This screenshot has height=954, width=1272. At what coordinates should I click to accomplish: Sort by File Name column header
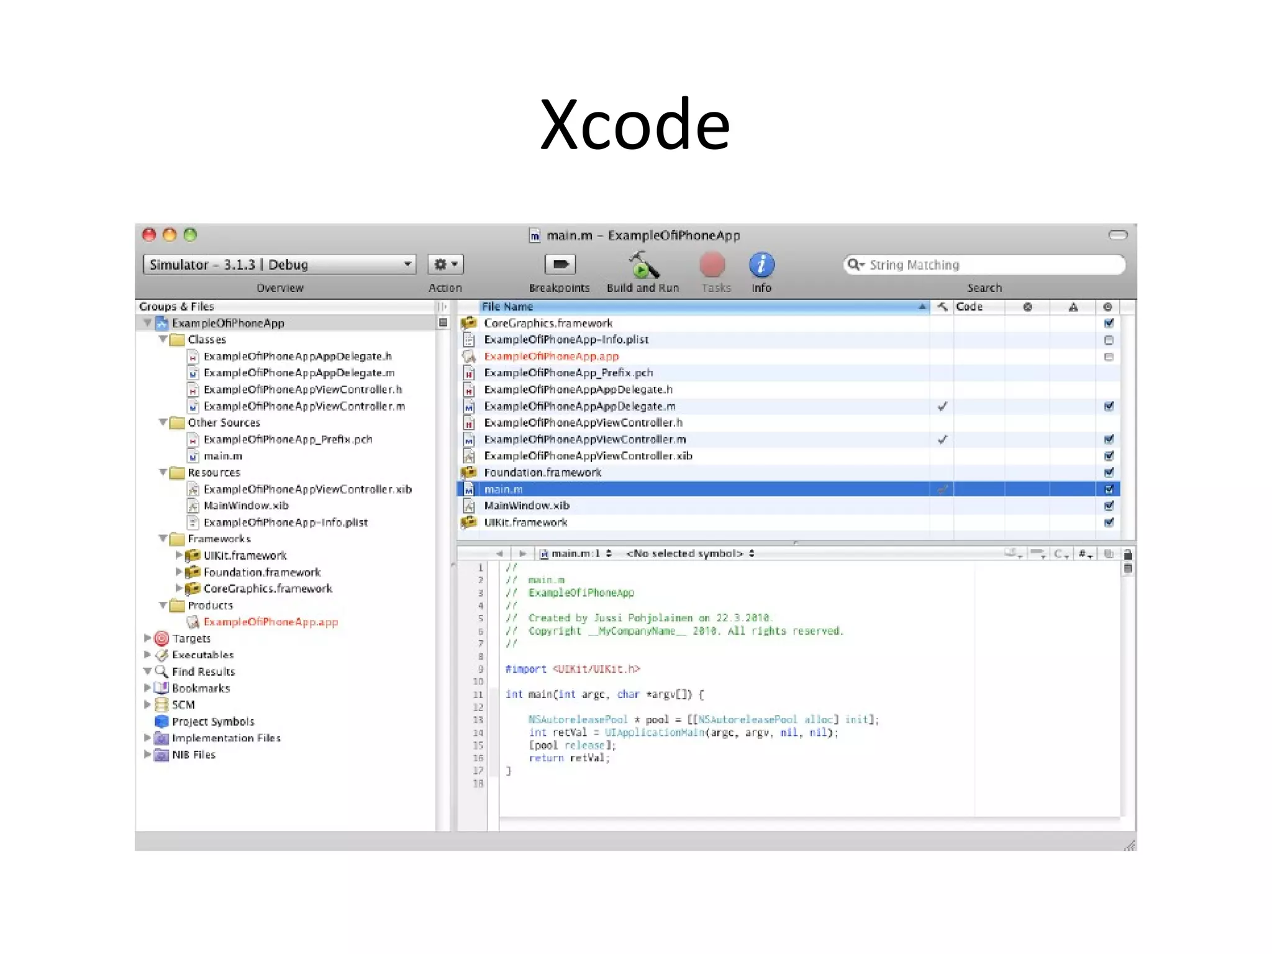703,307
